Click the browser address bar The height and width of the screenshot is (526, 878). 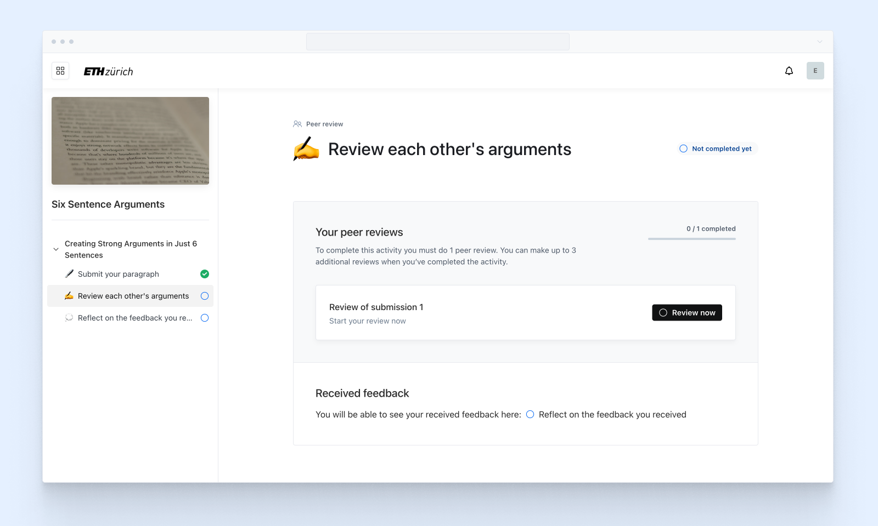coord(438,42)
